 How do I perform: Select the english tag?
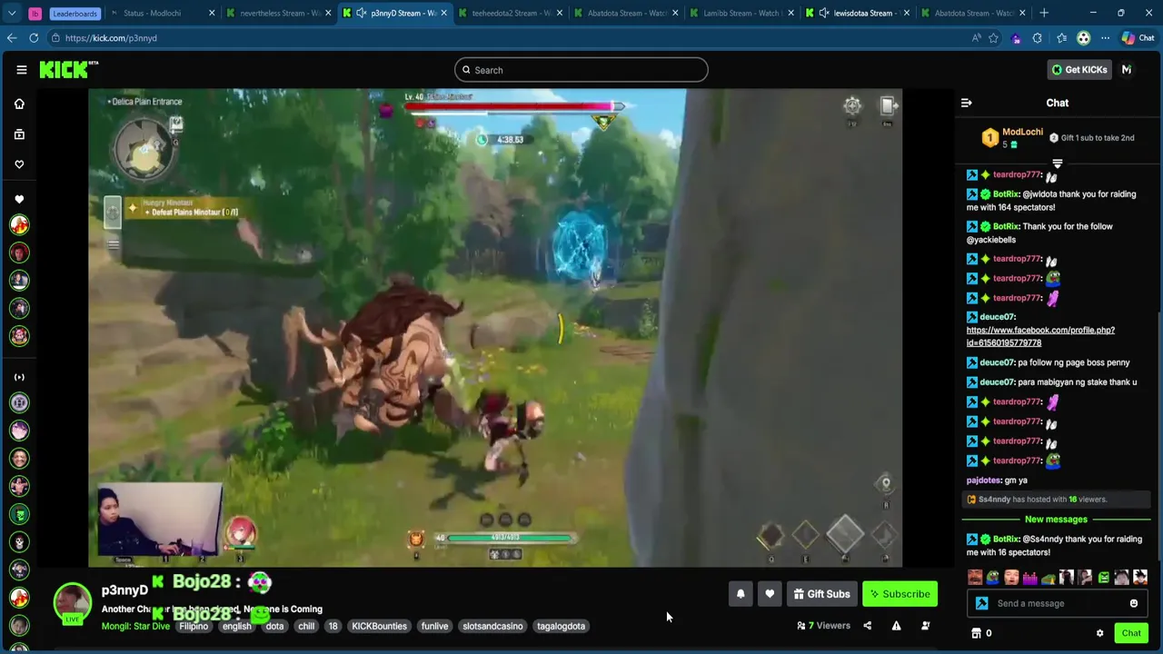pyautogui.click(x=237, y=626)
